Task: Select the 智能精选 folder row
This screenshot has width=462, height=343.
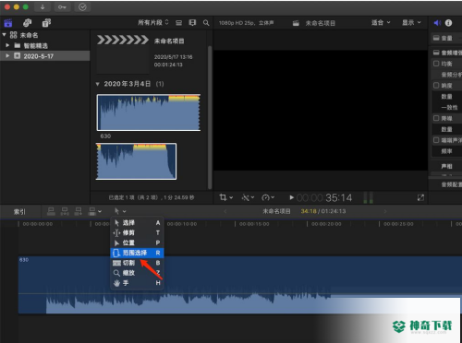Action: [x=45, y=45]
